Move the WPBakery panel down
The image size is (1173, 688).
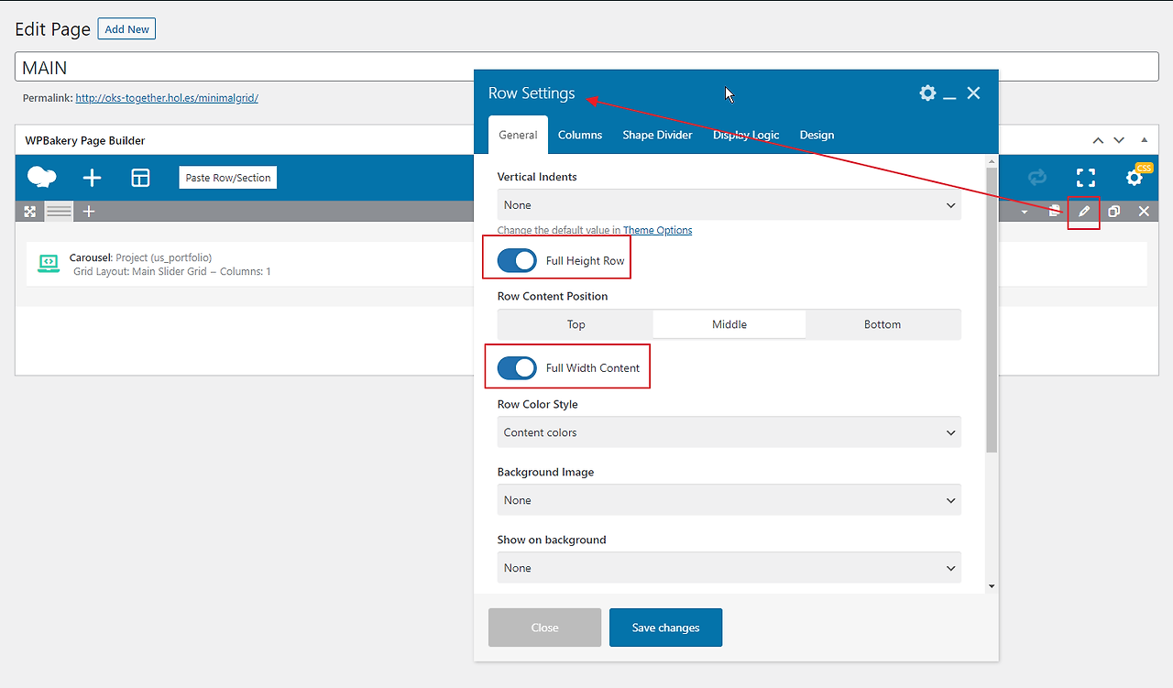tap(1119, 140)
